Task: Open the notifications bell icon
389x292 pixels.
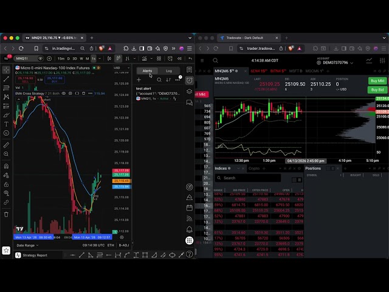Action: click(x=189, y=229)
